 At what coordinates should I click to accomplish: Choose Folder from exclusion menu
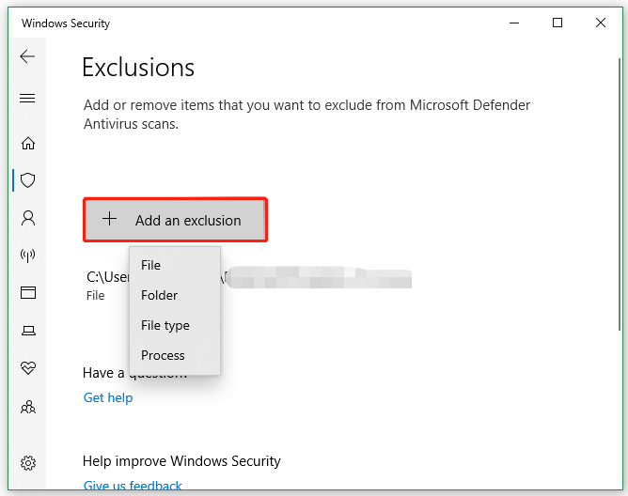click(x=175, y=295)
